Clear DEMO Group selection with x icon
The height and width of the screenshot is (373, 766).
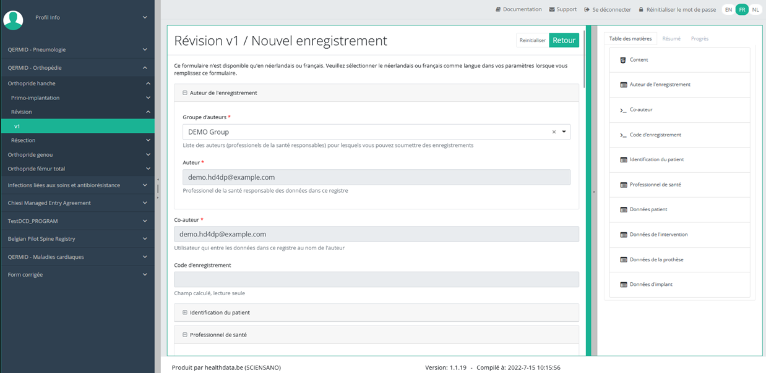point(554,132)
